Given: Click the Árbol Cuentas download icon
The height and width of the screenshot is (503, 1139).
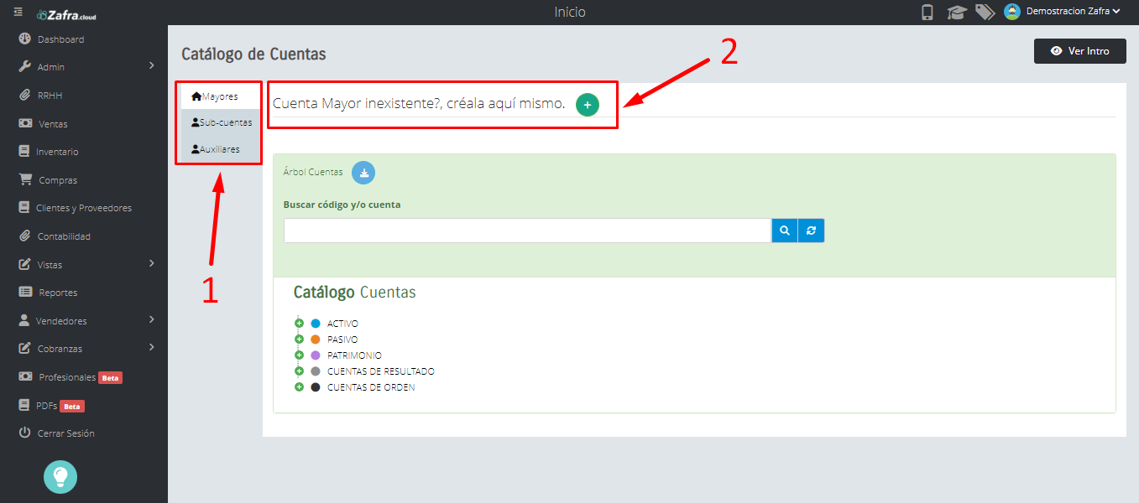Looking at the screenshot, I should [363, 173].
